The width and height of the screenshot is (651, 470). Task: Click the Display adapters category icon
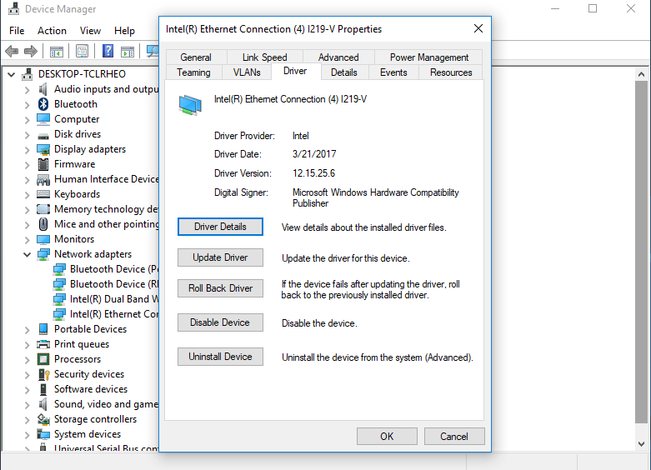(x=43, y=149)
